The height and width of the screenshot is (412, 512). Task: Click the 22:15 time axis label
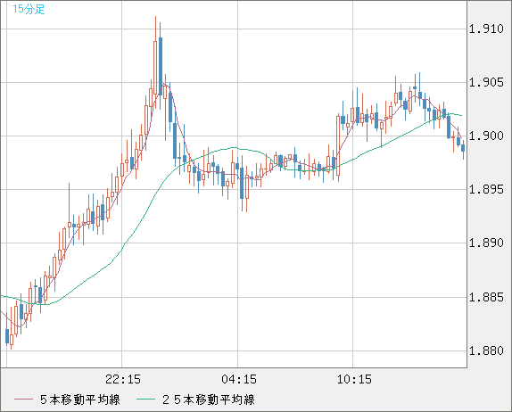click(123, 379)
